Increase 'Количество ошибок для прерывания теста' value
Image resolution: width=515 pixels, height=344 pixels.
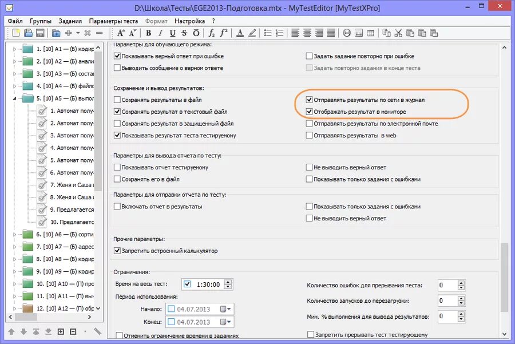[461, 283]
